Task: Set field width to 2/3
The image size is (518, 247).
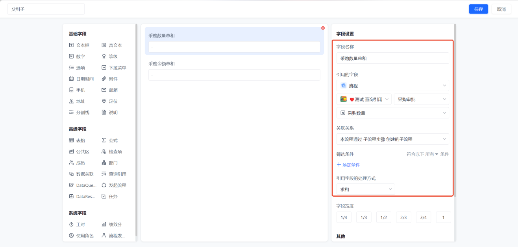Action: [x=403, y=217]
